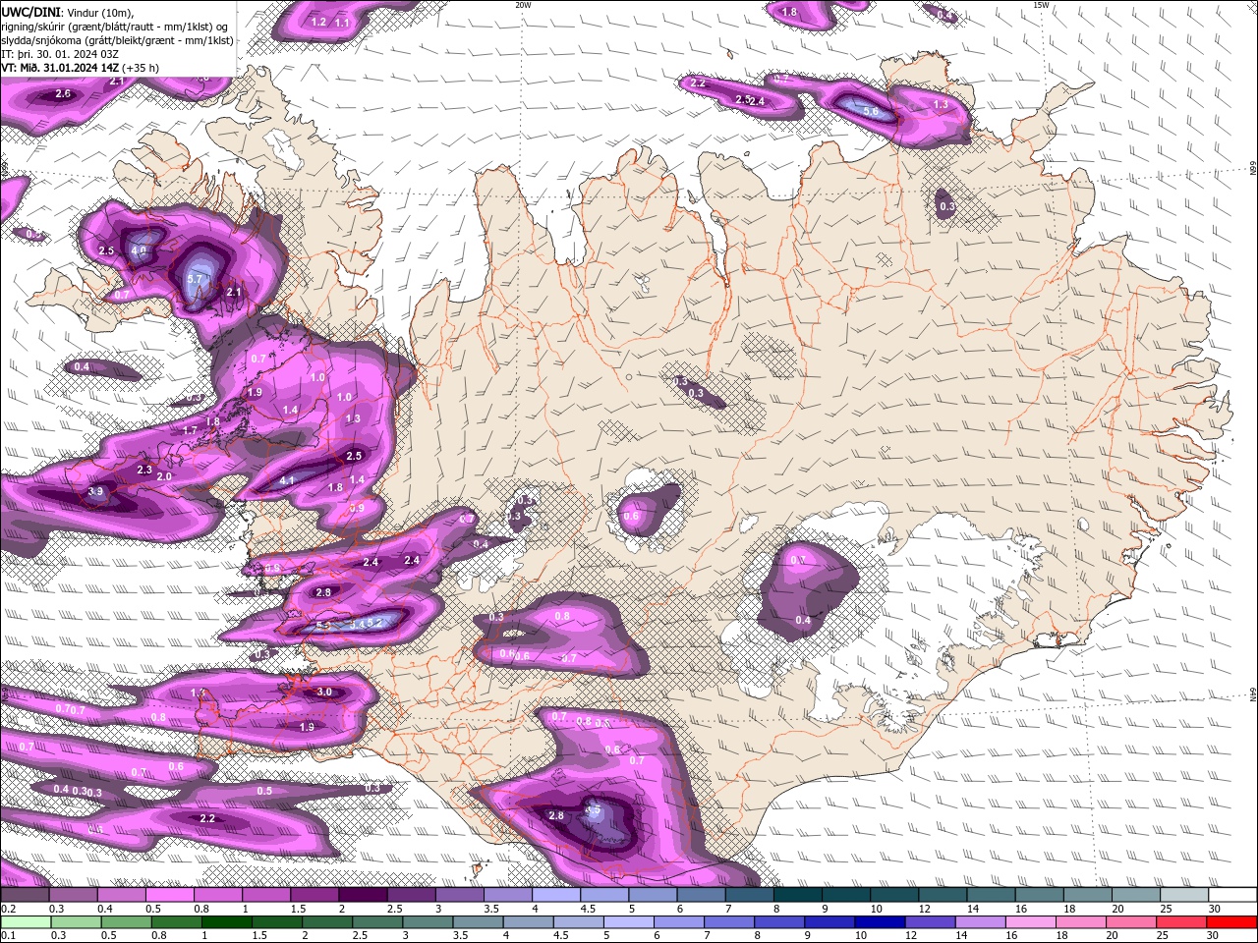Click the 1.7 precipitation value on the map
1258x943 pixels.
(191, 430)
